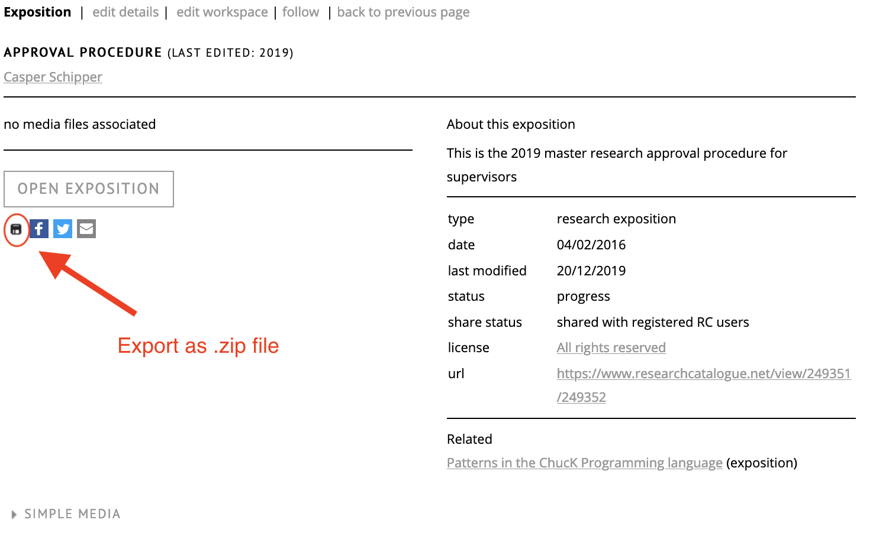Click the last modified date 20/12/2019

[591, 271]
